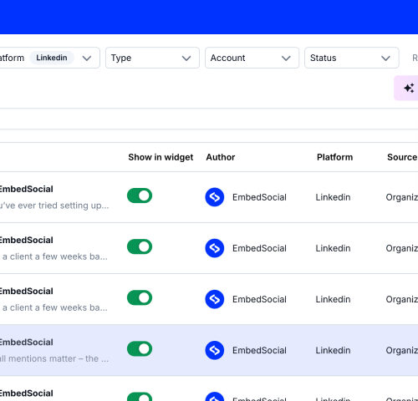Click the Source column header
This screenshot has height=401, width=418.
[x=402, y=157]
